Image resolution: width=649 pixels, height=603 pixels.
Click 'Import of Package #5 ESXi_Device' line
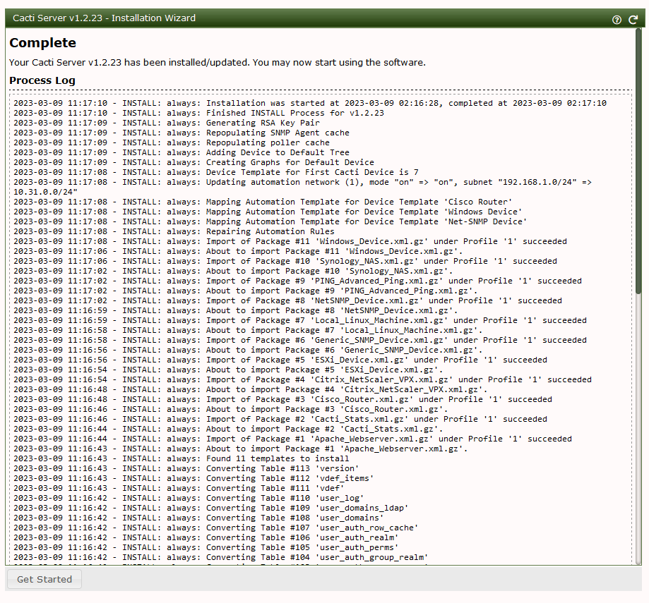point(280,360)
